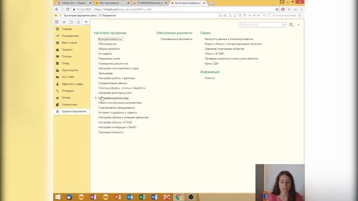The height and width of the screenshot is (201, 358).
Task: Open Синхронизация данных link
Action: (113, 83)
